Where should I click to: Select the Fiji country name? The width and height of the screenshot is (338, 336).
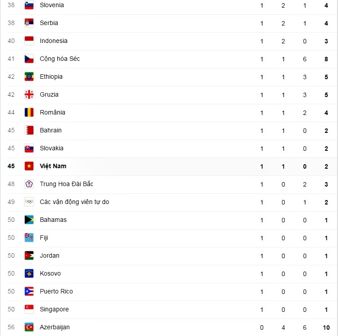tap(44, 238)
